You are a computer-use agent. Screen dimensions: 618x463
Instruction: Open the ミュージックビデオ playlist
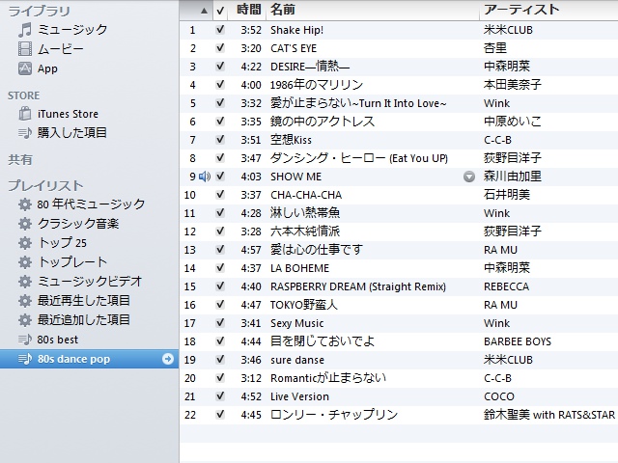[x=90, y=282]
